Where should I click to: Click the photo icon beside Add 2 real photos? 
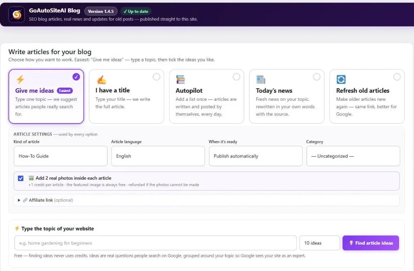[31, 178]
